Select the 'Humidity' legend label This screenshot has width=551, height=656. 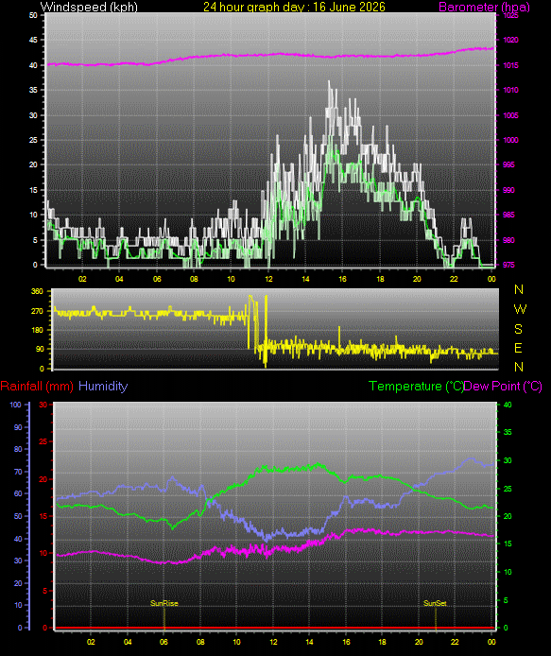click(103, 386)
